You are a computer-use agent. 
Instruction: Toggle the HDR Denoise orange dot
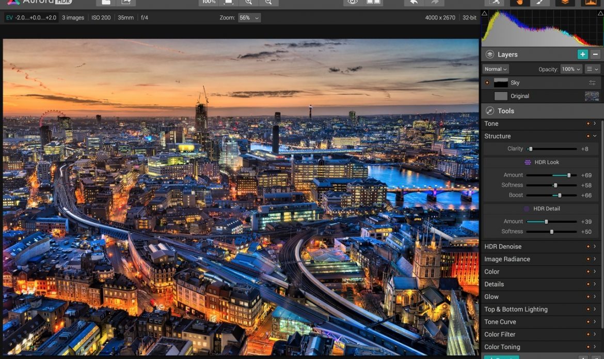[588, 246]
